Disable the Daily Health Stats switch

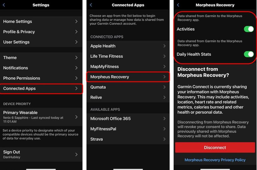pos(249,54)
